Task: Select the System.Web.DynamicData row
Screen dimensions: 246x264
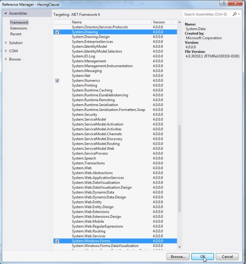Action: point(115,192)
